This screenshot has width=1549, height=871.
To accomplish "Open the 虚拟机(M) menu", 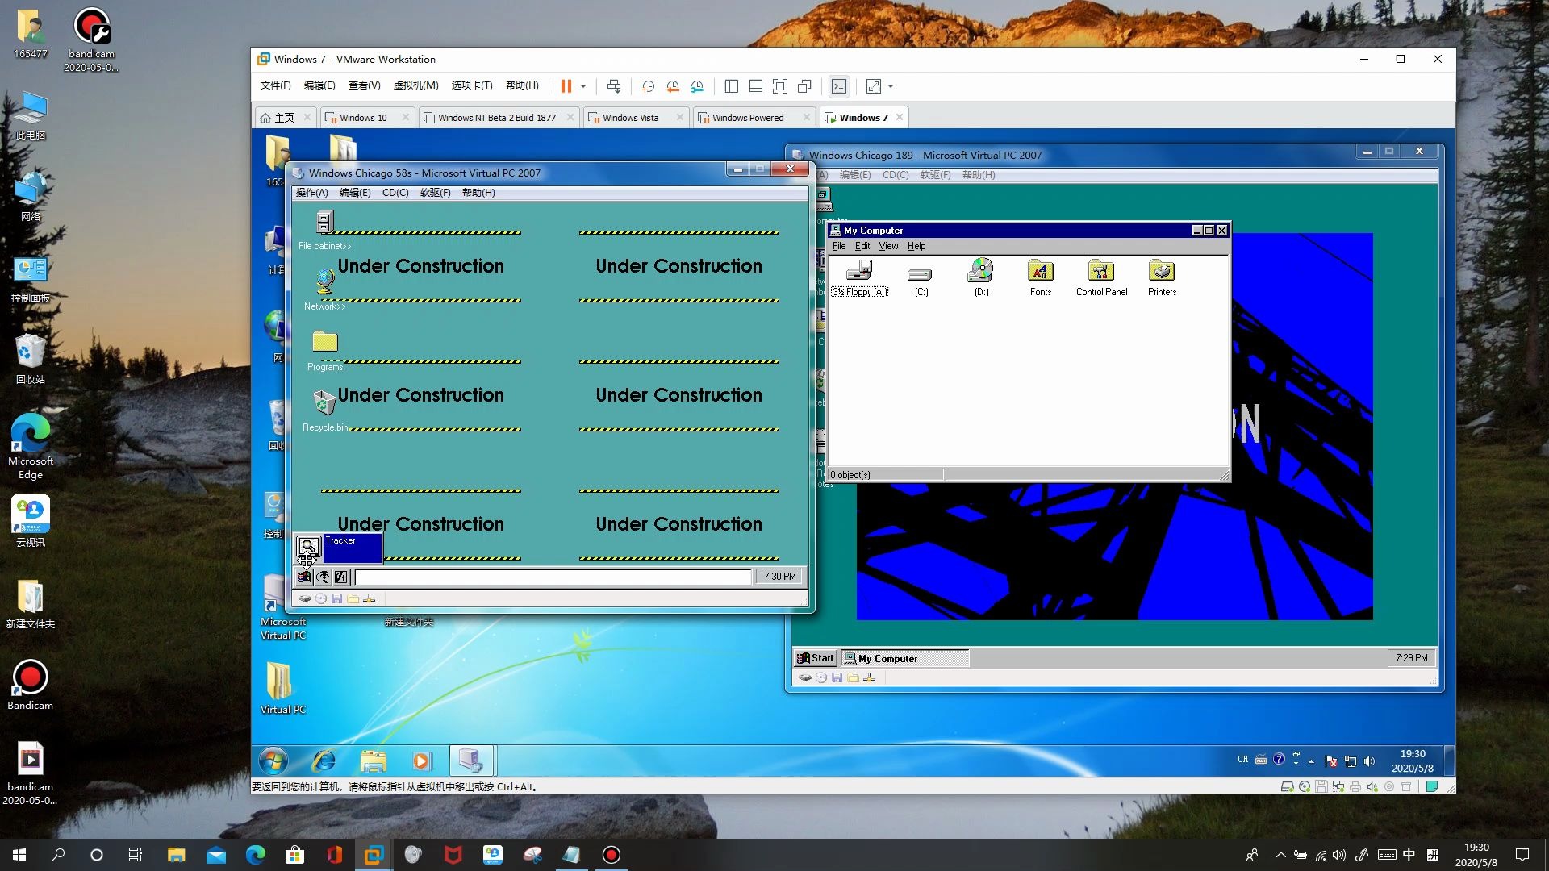I will 415,85.
